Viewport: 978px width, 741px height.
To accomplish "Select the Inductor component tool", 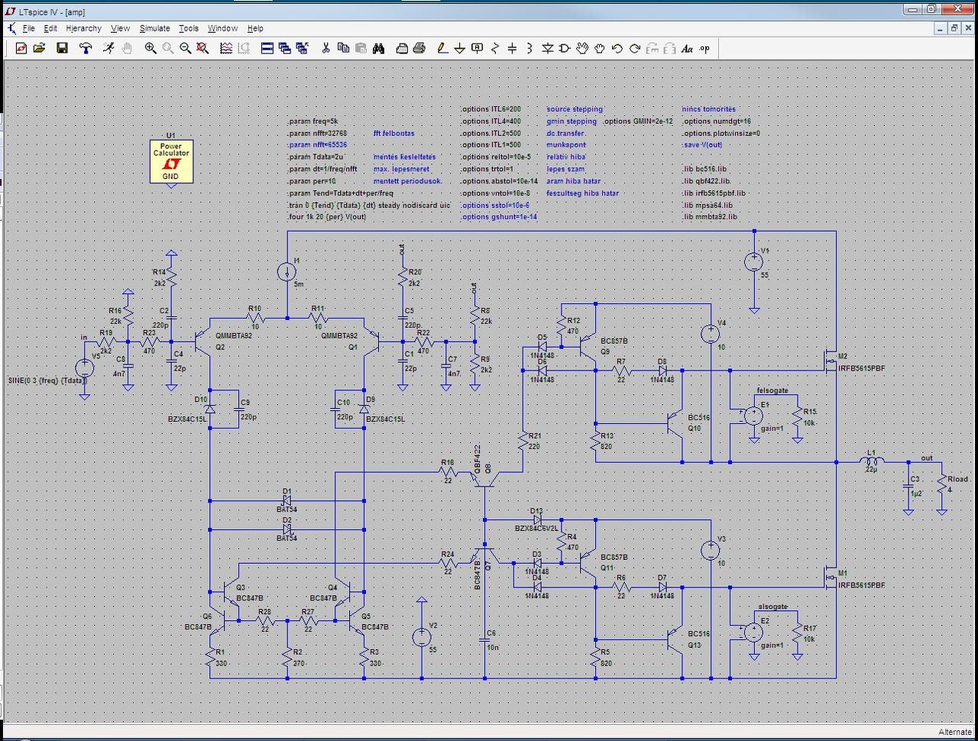I will (x=529, y=48).
